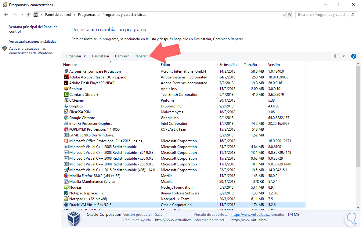Open the VirtualBox support link
Viewport: 361px width, 228px height.
251,214
